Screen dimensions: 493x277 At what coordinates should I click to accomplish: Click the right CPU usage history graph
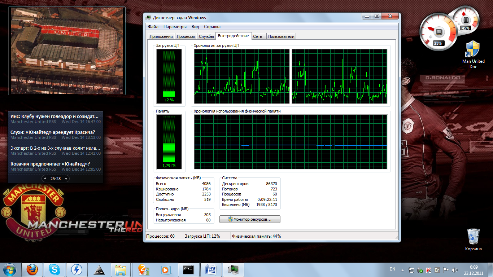pos(340,76)
